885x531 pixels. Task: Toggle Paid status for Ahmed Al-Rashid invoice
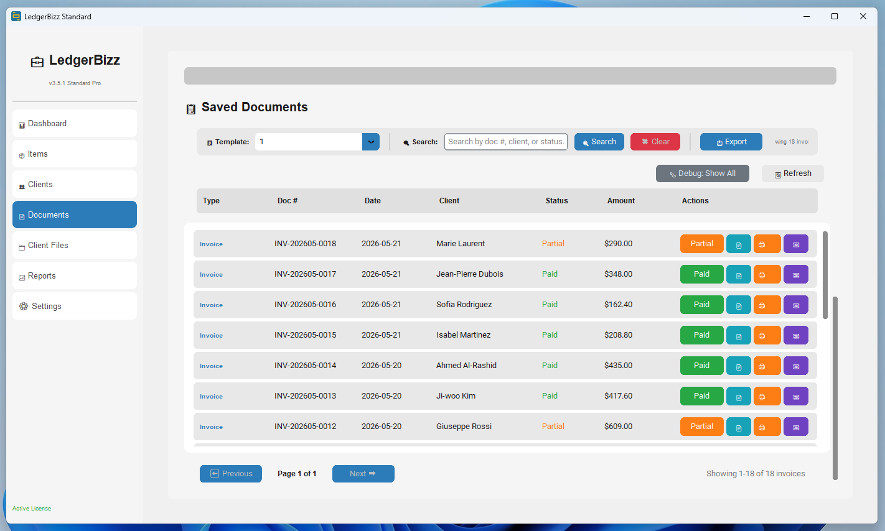[702, 366]
